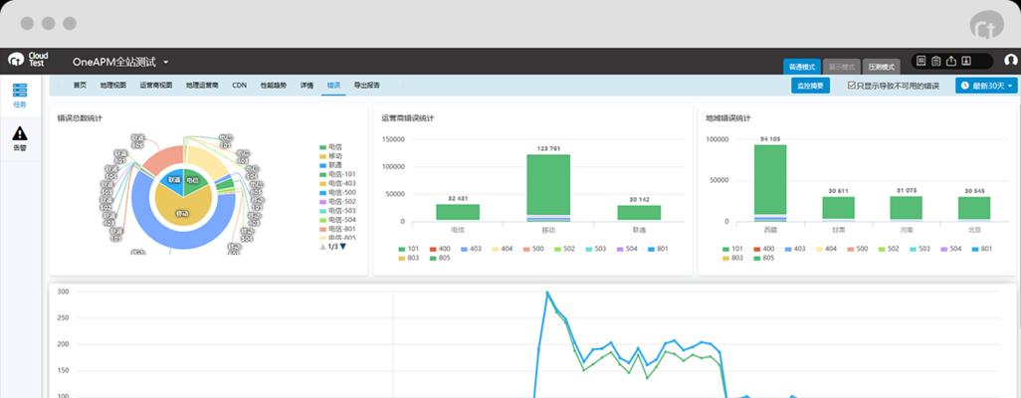Toggle 移动 series in pie legend
This screenshot has height=398, width=1021.
pos(330,156)
